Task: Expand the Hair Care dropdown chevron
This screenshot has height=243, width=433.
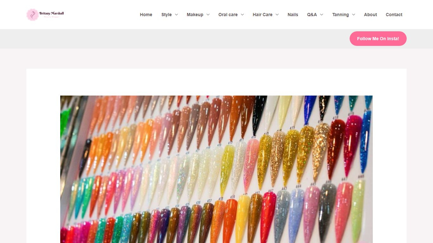Action: coord(277,15)
